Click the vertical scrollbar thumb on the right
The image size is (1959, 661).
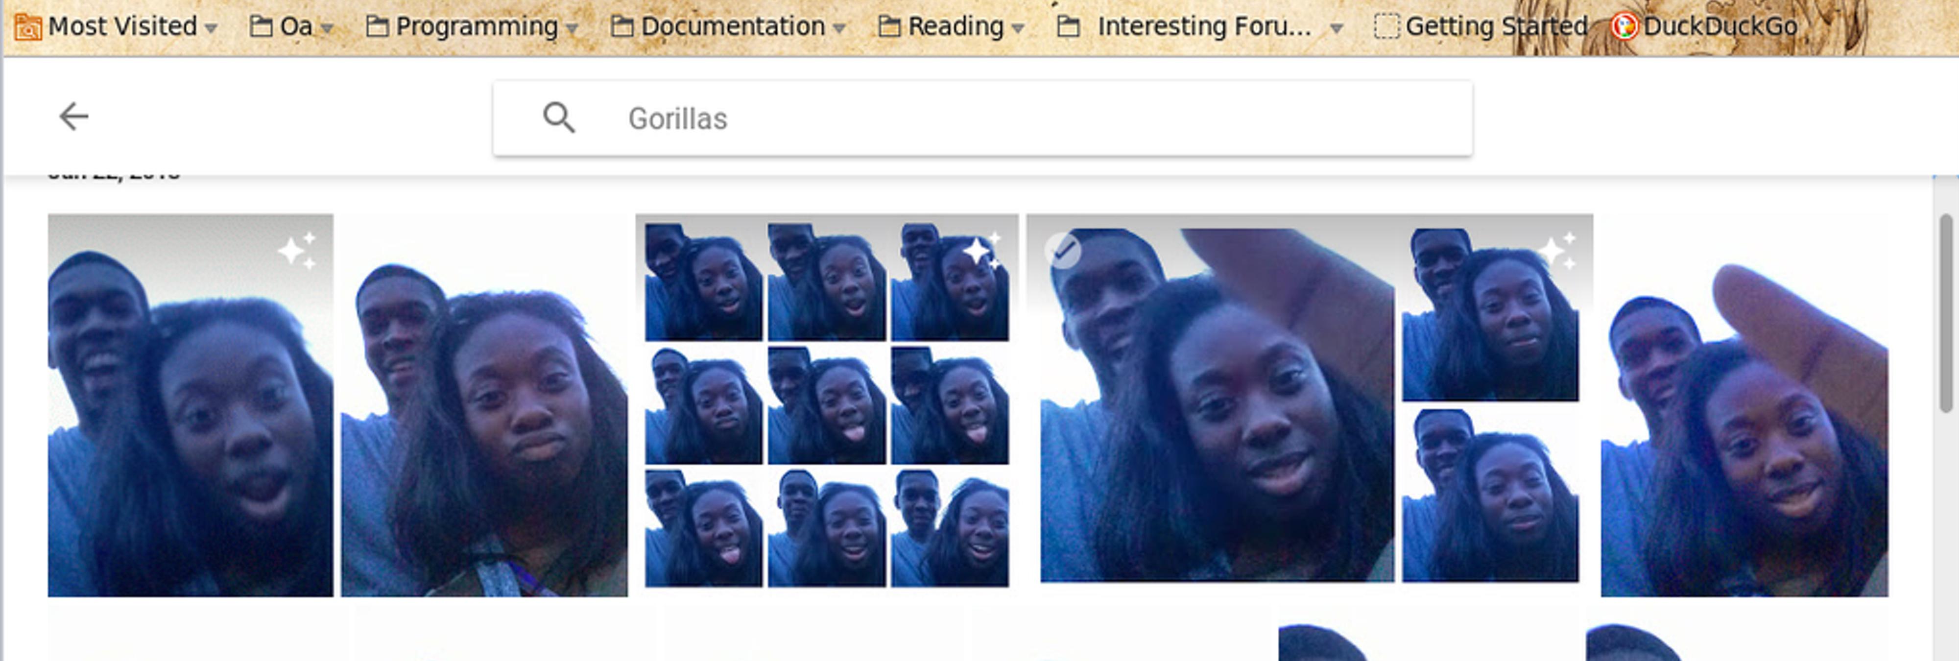1946,313
